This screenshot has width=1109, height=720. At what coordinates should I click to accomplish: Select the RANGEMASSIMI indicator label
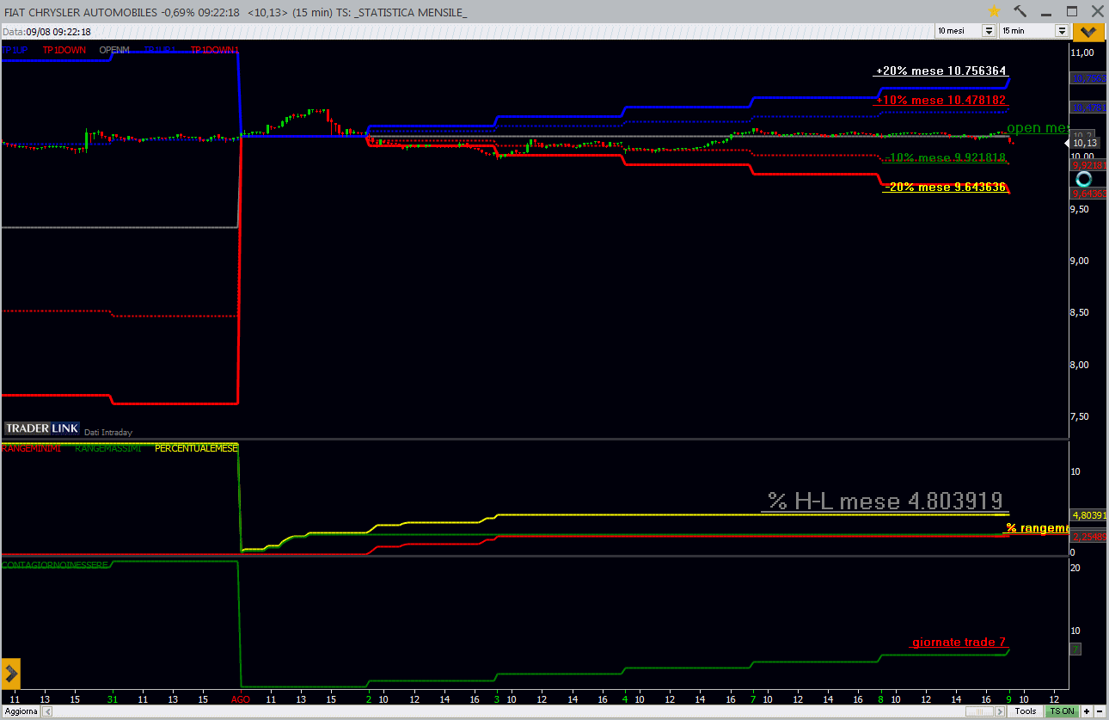108,448
